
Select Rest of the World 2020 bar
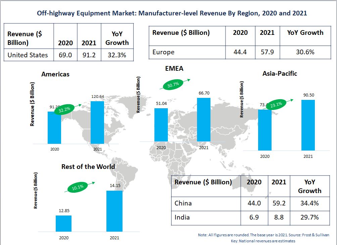64,224
